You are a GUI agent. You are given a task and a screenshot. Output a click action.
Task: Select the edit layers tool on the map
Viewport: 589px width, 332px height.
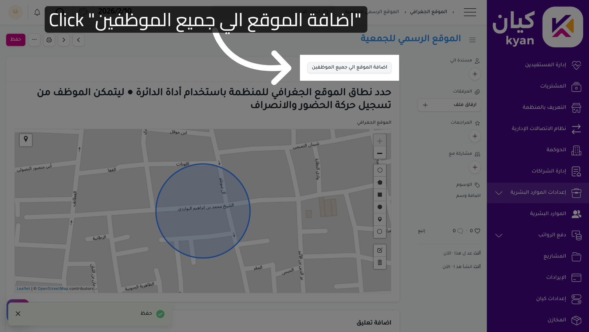380,250
